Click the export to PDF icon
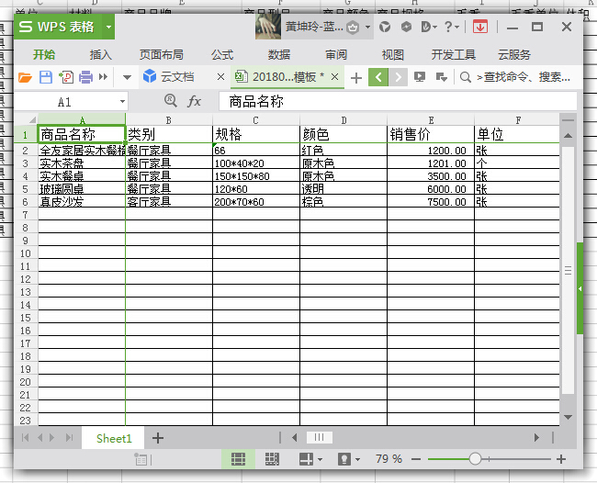The image size is (597, 483). [x=66, y=77]
